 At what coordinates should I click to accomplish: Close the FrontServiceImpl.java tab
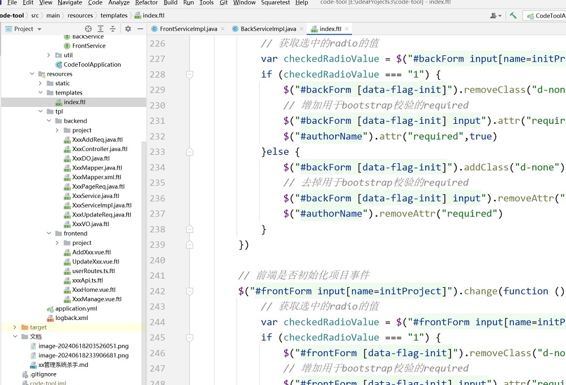tap(222, 29)
